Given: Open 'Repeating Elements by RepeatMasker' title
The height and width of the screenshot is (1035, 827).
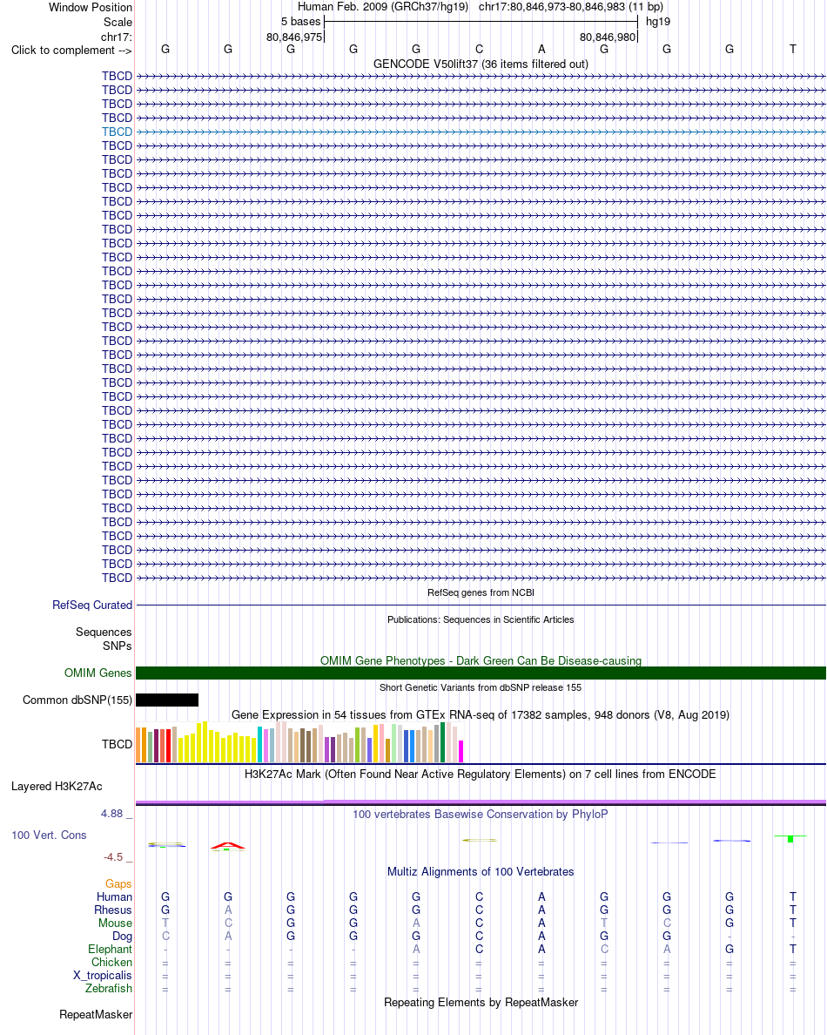Looking at the screenshot, I should pyautogui.click(x=481, y=1003).
